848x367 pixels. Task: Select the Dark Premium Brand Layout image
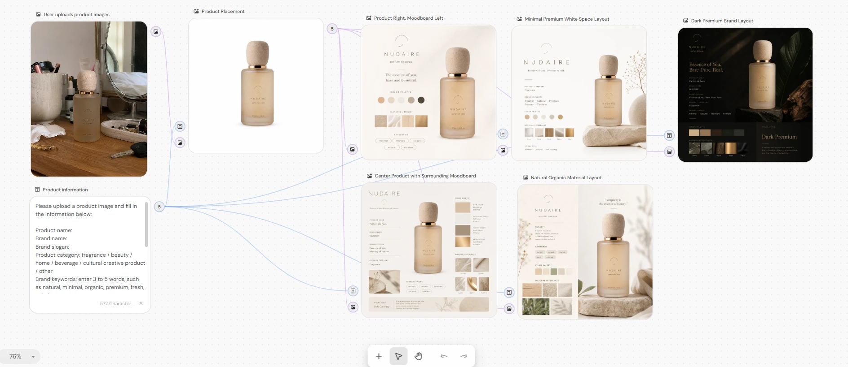(x=745, y=95)
